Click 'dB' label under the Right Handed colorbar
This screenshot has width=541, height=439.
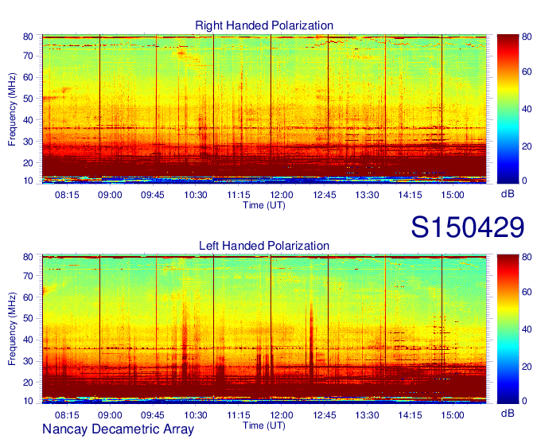(508, 194)
